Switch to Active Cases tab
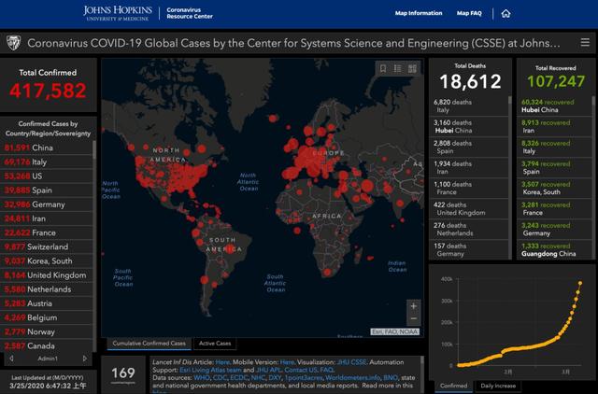The width and height of the screenshot is (598, 394). (x=215, y=344)
